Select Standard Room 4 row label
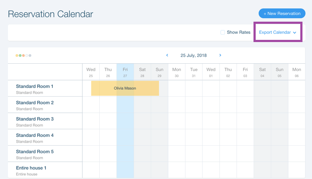This screenshot has height=179, width=312. tap(35, 135)
